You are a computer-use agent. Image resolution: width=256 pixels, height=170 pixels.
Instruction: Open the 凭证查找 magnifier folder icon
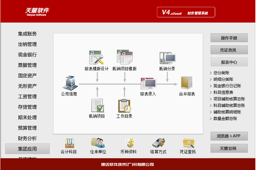(x=189, y=143)
